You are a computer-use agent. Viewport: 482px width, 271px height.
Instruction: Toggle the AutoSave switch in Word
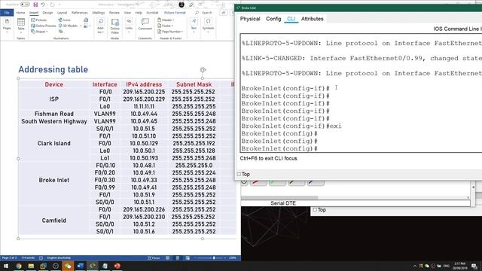click(x=25, y=5)
